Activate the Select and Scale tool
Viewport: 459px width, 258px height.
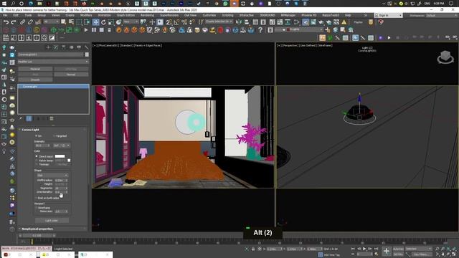click(x=111, y=22)
